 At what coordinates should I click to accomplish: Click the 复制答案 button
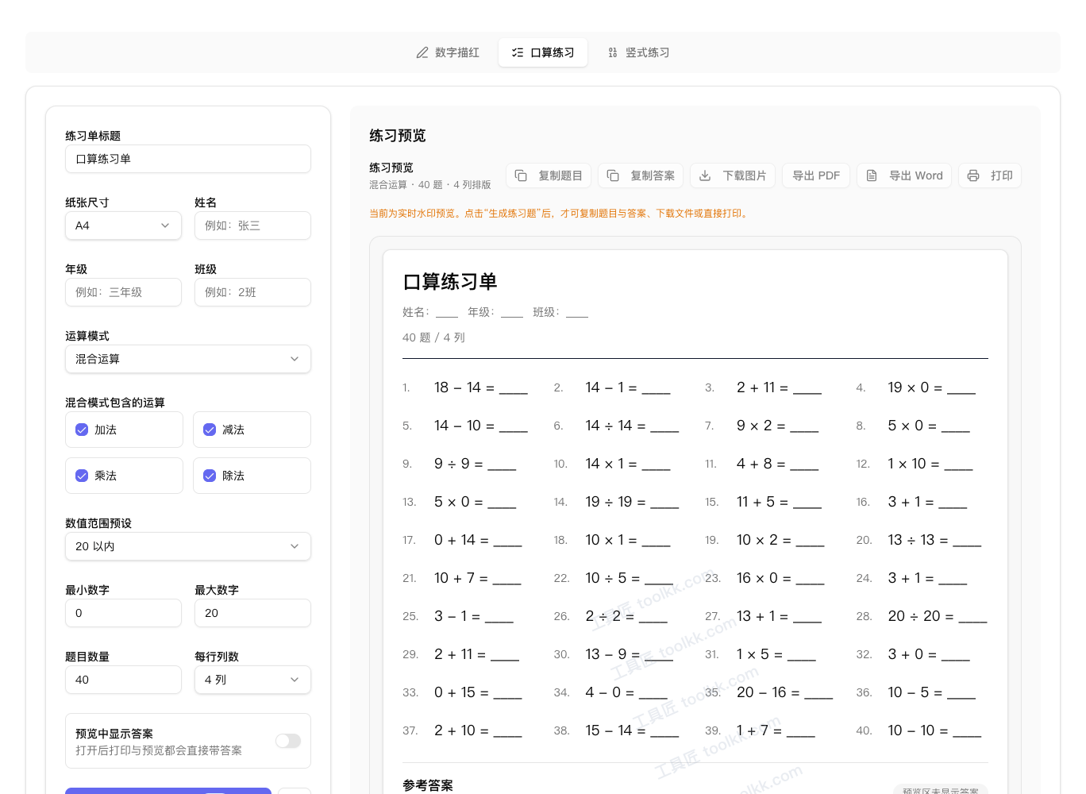pos(641,175)
